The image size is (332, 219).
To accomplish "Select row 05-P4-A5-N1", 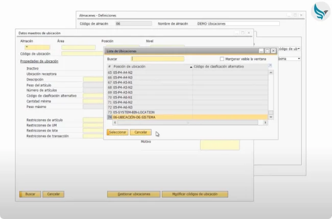I will point(187,82).
